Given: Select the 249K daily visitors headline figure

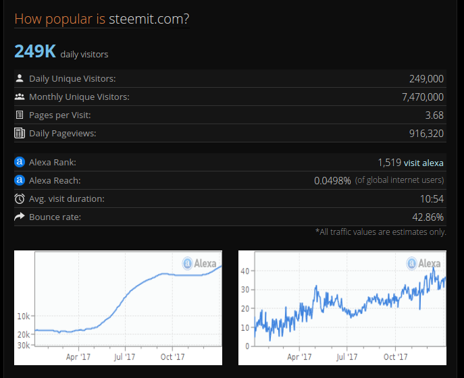Looking at the screenshot, I should 35,51.
